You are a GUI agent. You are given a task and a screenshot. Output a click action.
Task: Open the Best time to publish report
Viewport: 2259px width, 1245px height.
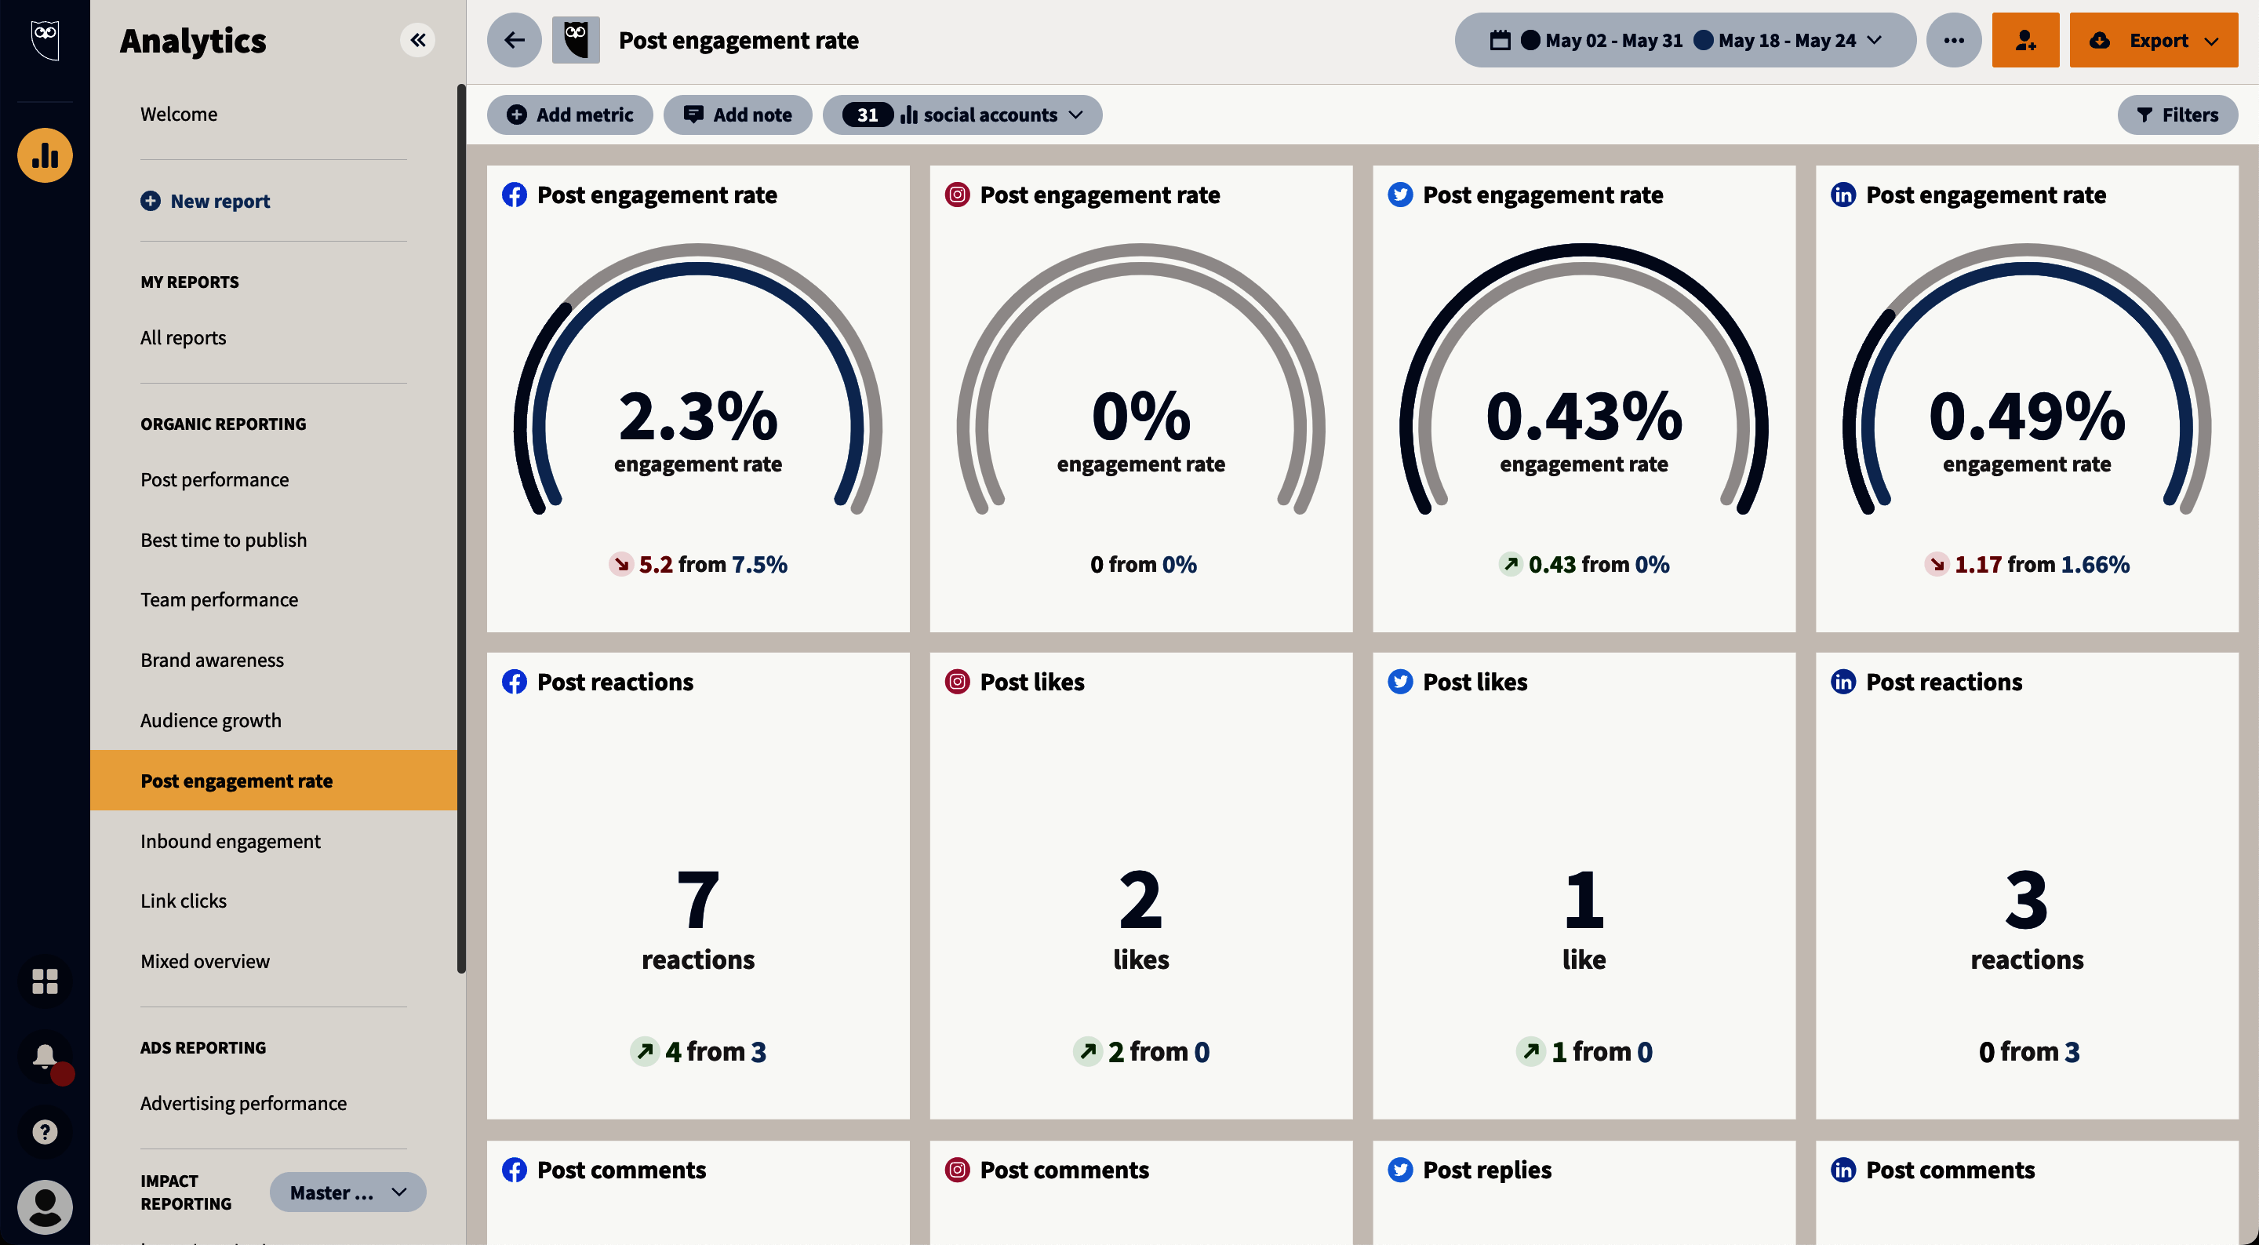click(224, 540)
